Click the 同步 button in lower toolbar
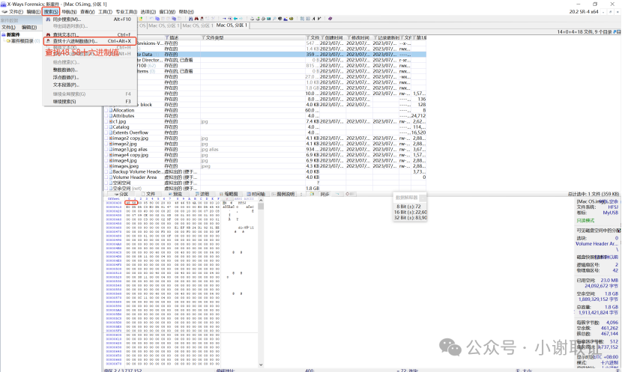Image resolution: width=622 pixels, height=372 pixels. pos(325,194)
